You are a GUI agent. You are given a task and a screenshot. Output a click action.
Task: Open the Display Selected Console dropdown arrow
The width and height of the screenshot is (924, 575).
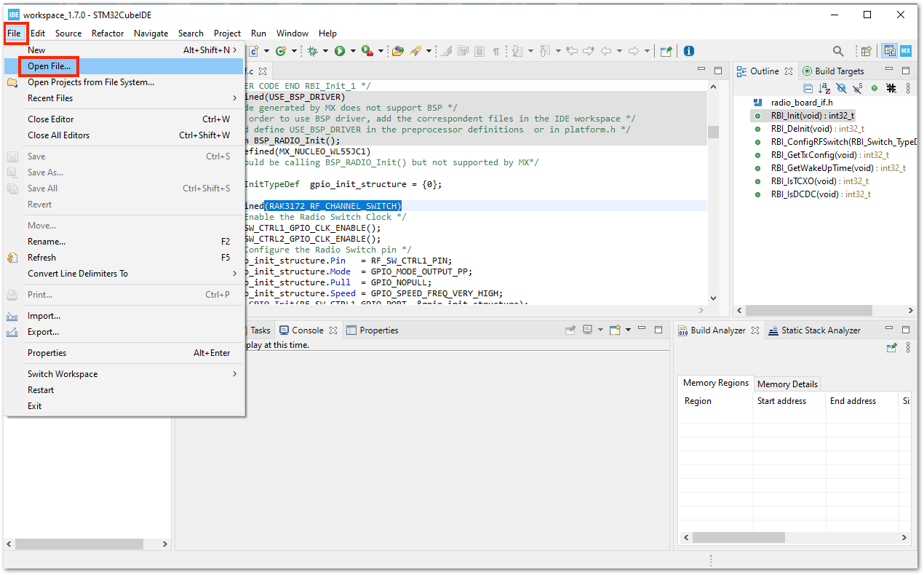600,330
